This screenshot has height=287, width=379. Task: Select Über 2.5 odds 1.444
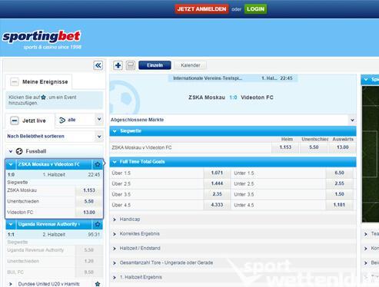(217, 183)
